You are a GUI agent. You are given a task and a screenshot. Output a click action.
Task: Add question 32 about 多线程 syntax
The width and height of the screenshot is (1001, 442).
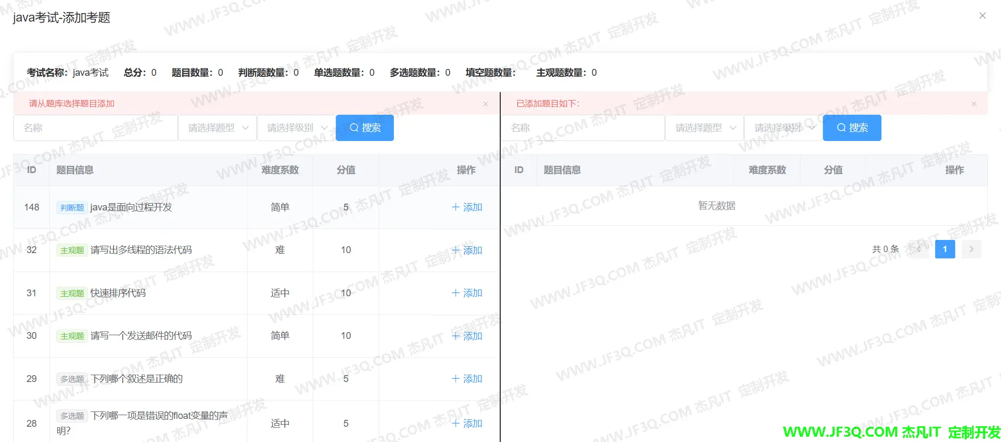tap(467, 250)
